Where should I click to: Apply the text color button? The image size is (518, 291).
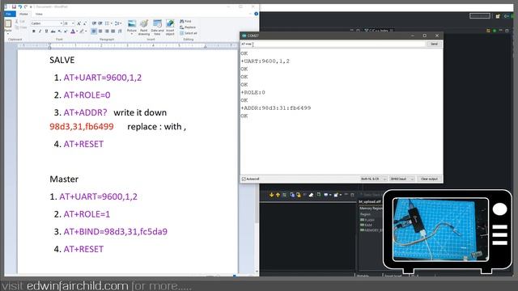(73, 32)
